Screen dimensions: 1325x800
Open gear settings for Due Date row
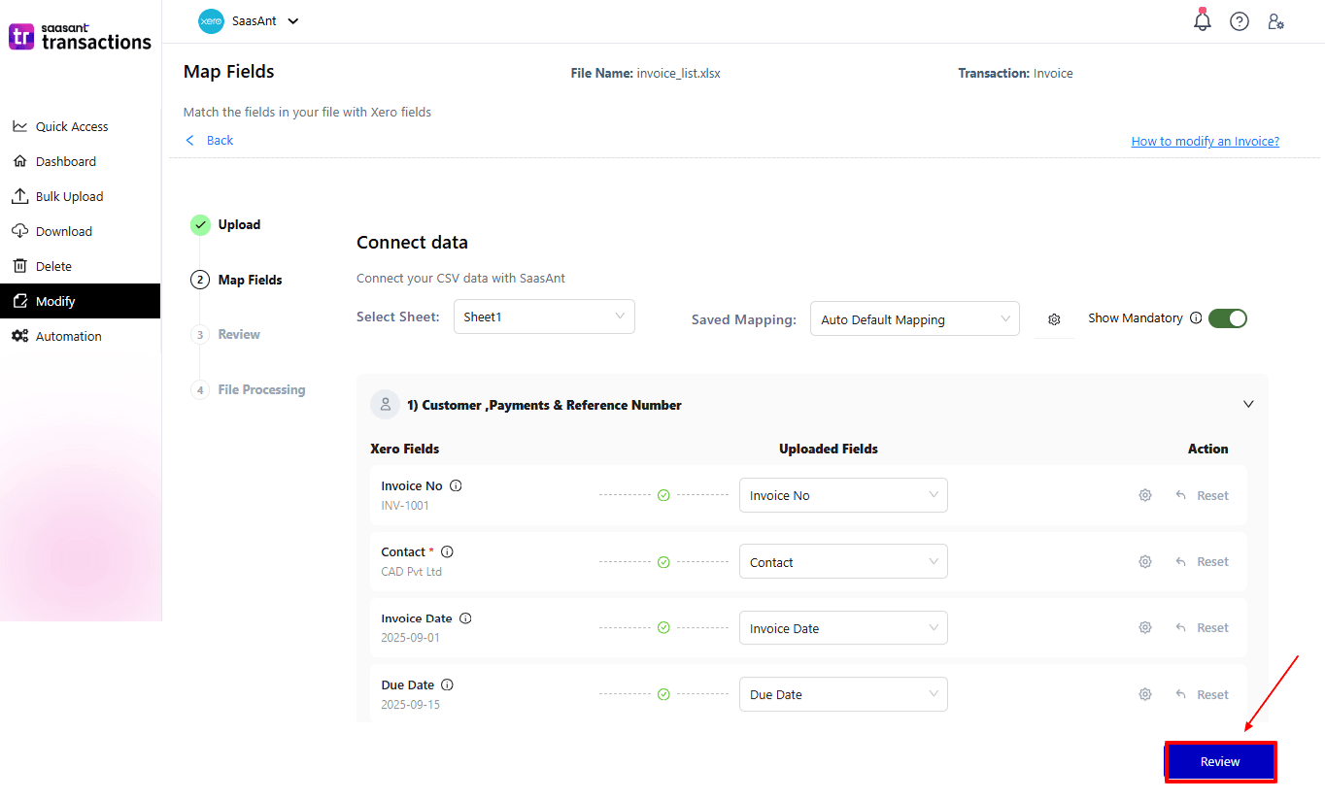(x=1145, y=694)
